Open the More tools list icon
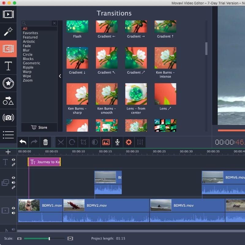Image resolution: width=245 pixels, height=245 pixels. click(8, 135)
